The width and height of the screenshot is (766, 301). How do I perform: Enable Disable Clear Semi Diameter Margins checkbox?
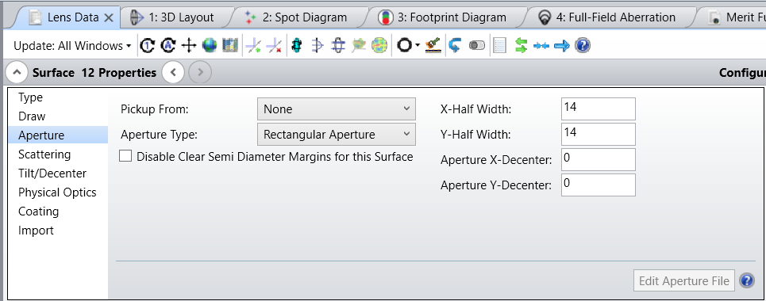pyautogui.click(x=125, y=157)
